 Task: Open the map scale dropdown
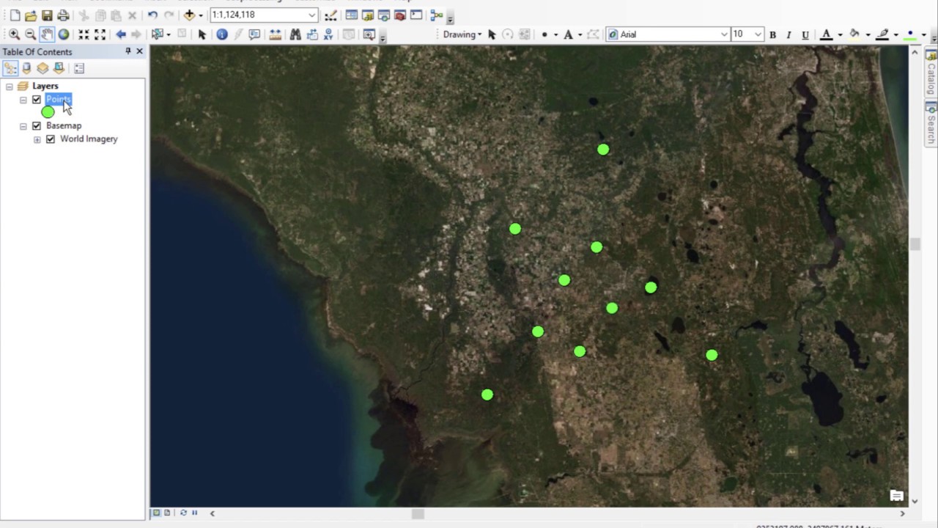311,15
